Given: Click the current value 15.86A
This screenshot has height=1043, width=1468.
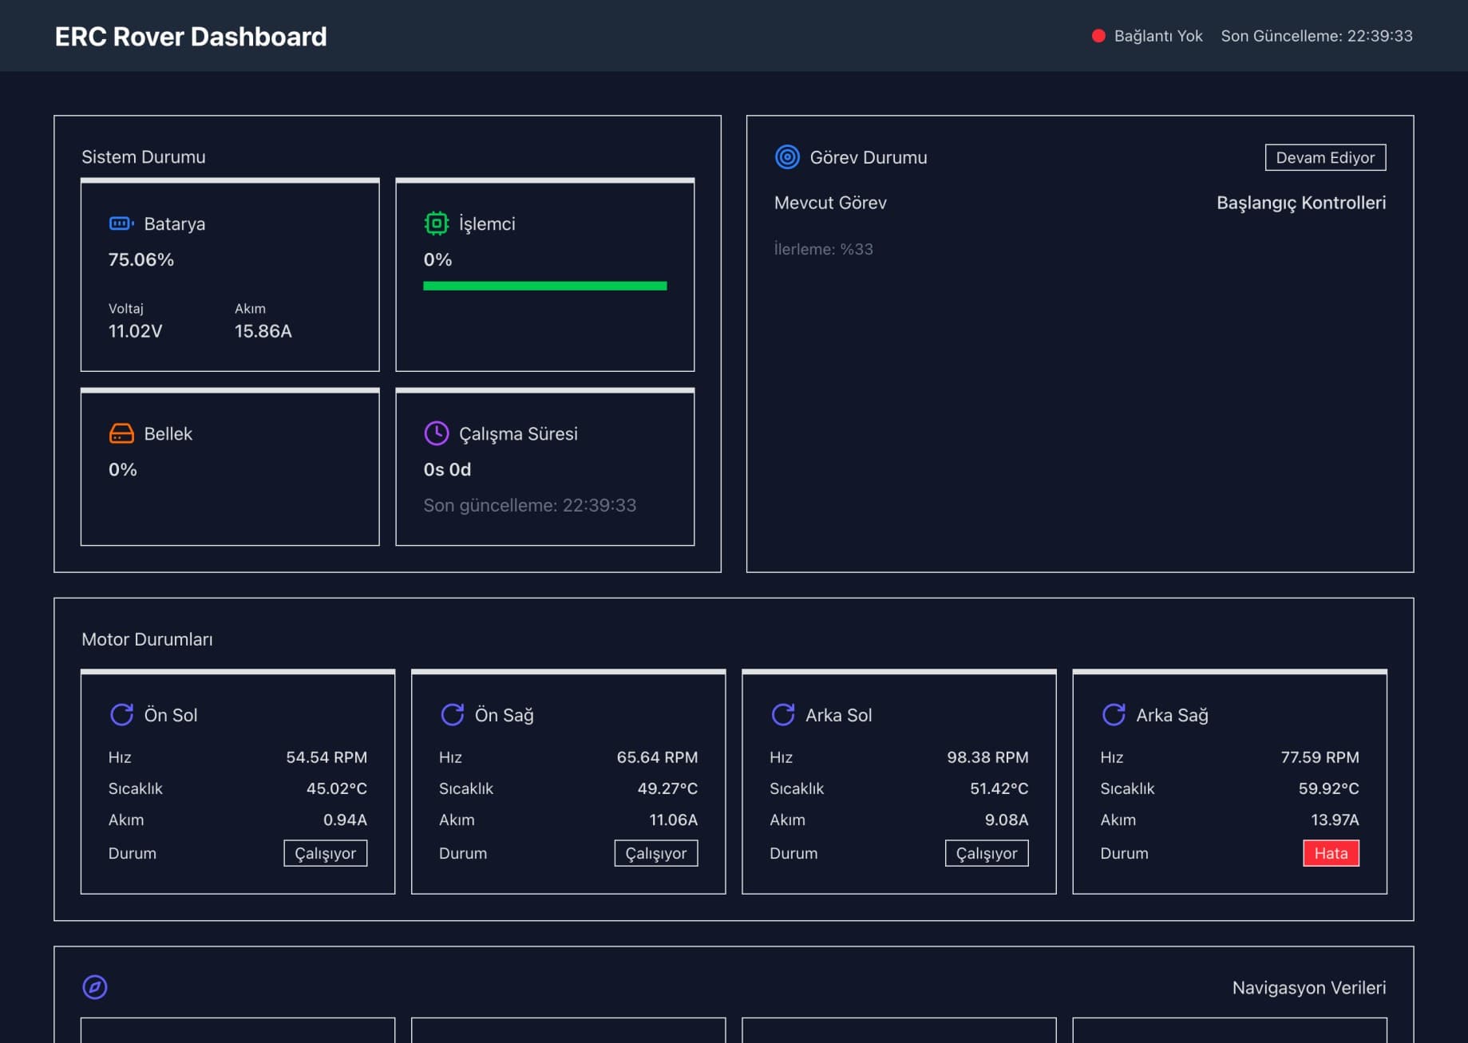Looking at the screenshot, I should point(263,331).
